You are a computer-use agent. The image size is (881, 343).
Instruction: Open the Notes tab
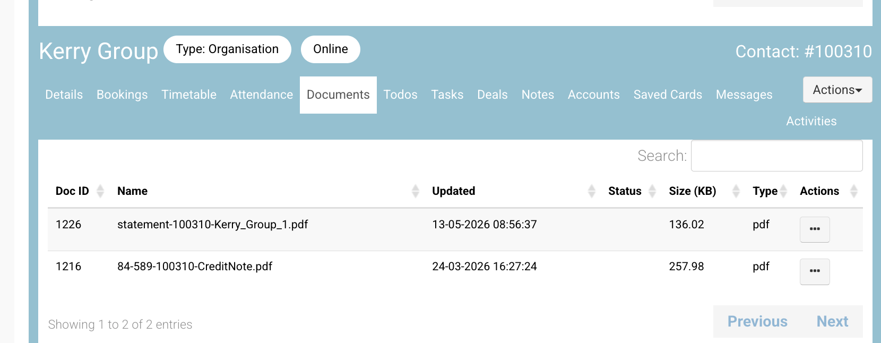pyautogui.click(x=538, y=95)
